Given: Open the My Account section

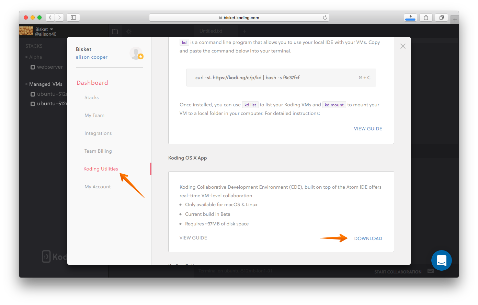Looking at the screenshot, I should (x=98, y=187).
